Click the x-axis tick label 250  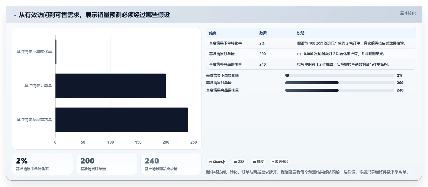pyautogui.click(x=194, y=142)
